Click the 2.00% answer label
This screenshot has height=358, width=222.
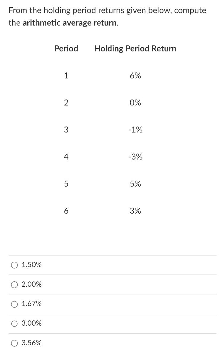pyautogui.click(x=31, y=285)
